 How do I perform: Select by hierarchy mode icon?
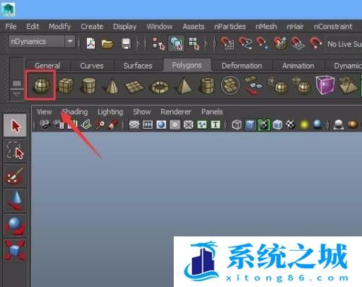click(159, 43)
